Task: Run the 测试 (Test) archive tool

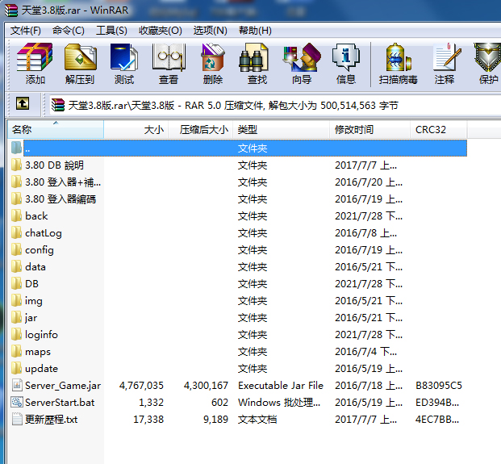Action: tap(124, 64)
